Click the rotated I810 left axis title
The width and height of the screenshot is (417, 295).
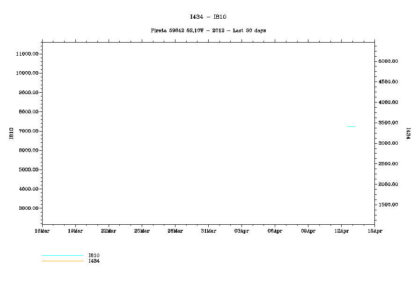coord(11,133)
